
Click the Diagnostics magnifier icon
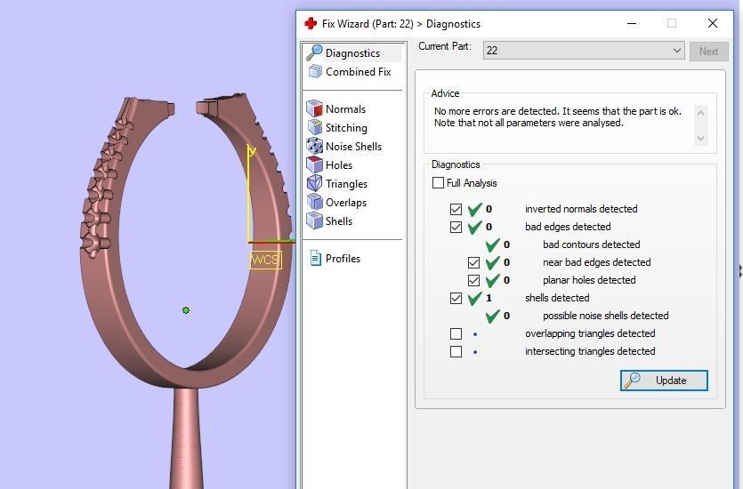314,53
